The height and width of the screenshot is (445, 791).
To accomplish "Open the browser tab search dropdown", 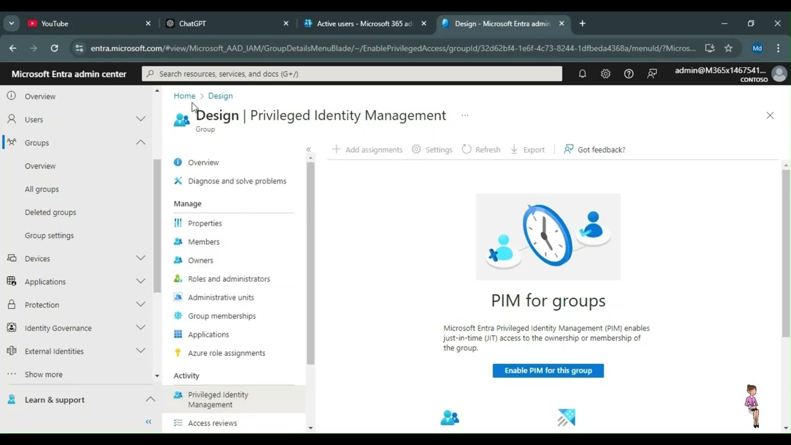I will pos(11,23).
